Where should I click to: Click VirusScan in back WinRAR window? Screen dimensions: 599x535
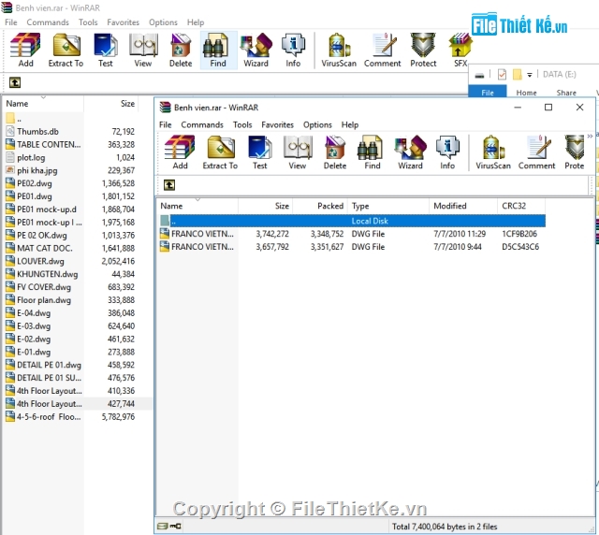click(x=339, y=50)
